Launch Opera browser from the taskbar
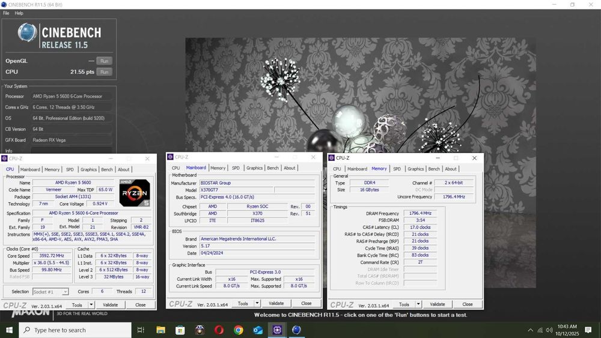Screen dimensions: 601x338 pos(219,330)
